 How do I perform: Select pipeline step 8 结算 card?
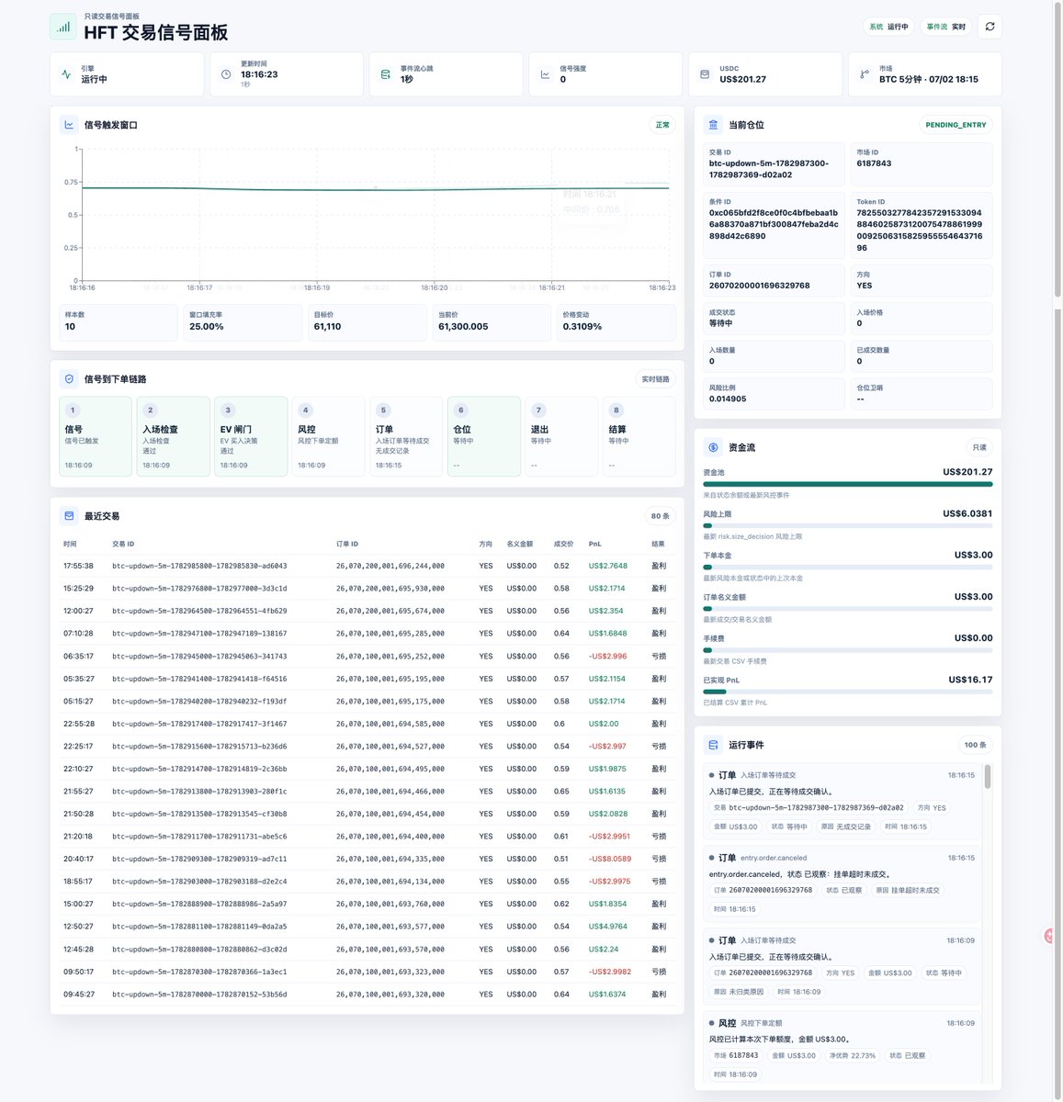click(x=639, y=436)
